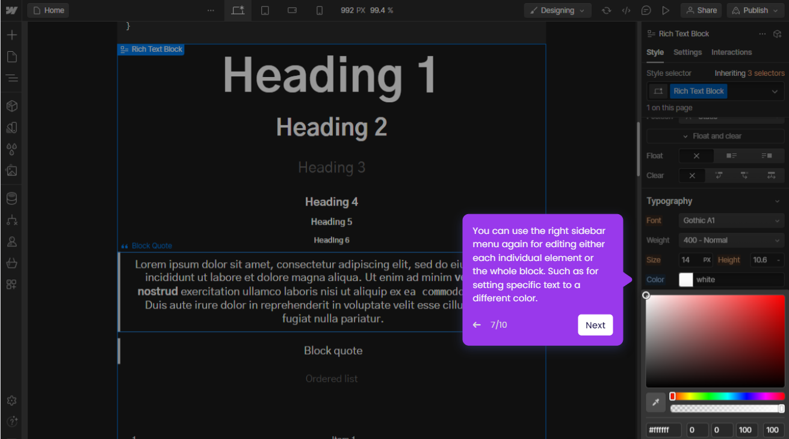Open the code export view

click(626, 10)
